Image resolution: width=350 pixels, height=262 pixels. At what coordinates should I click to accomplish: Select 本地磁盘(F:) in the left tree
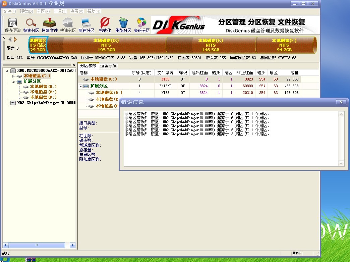click(43, 97)
